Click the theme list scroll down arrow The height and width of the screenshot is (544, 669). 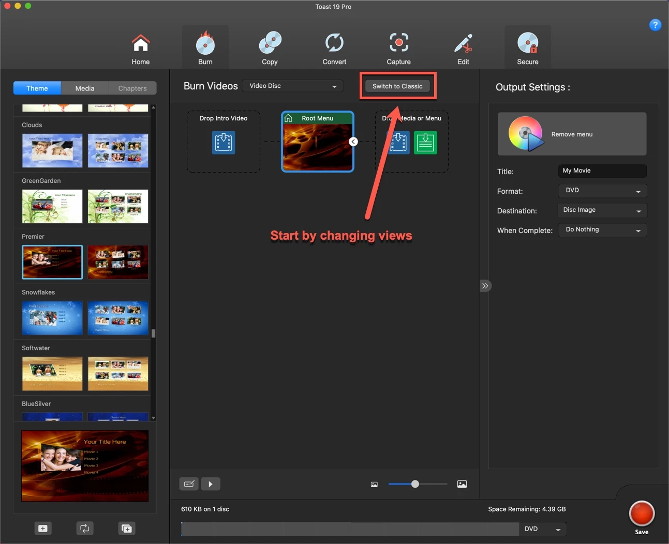[x=153, y=417]
